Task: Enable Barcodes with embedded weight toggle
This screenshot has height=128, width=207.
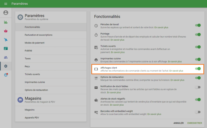Action: click(198, 112)
